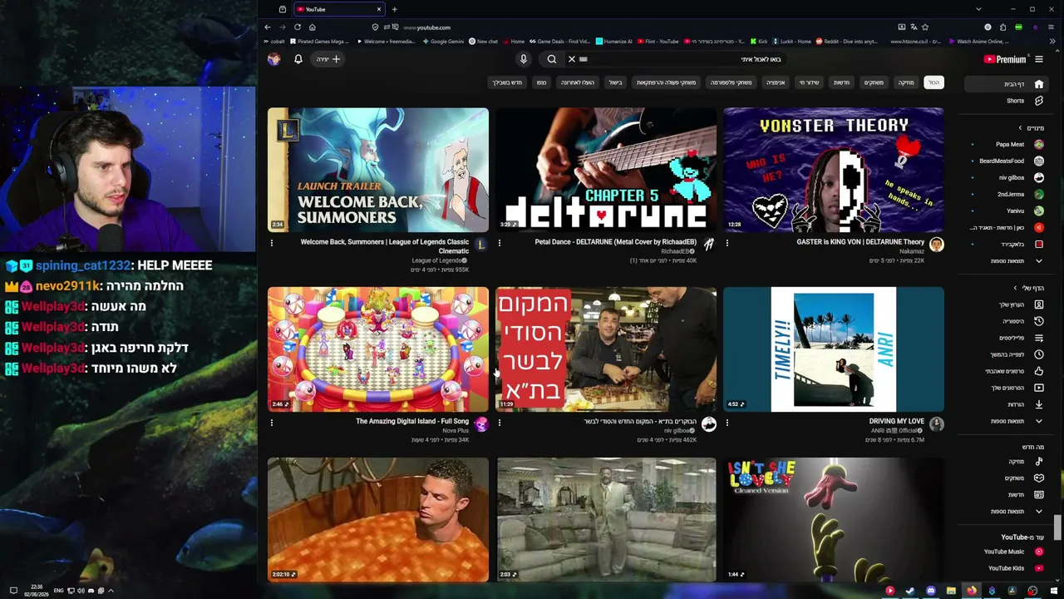
Task: Play the Vonster Theory thumbnail
Action: [x=834, y=170]
